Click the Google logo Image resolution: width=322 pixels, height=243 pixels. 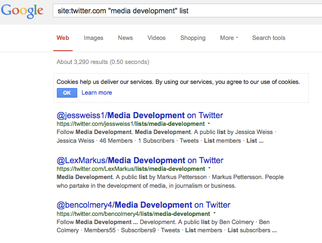tap(22, 11)
